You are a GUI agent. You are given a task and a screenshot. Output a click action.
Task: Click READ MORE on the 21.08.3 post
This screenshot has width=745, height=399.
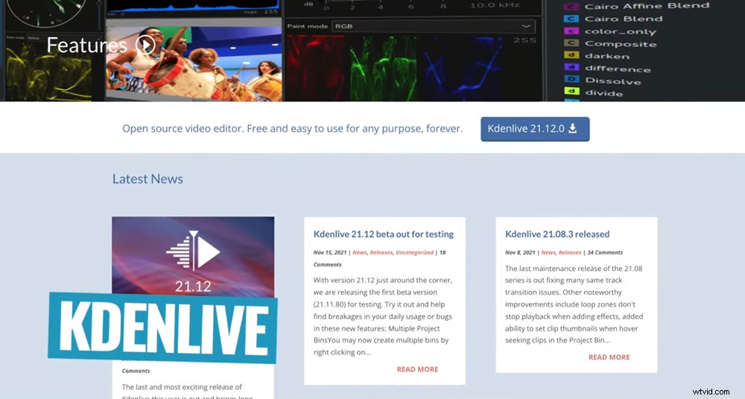click(609, 357)
